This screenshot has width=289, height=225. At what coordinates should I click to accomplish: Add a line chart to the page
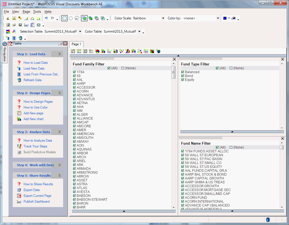(x=109, y=51)
